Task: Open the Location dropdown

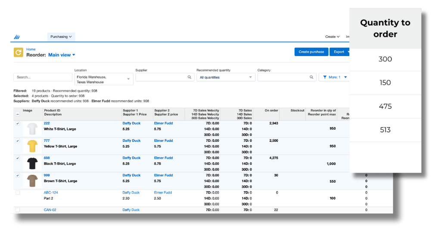Action: (104, 79)
